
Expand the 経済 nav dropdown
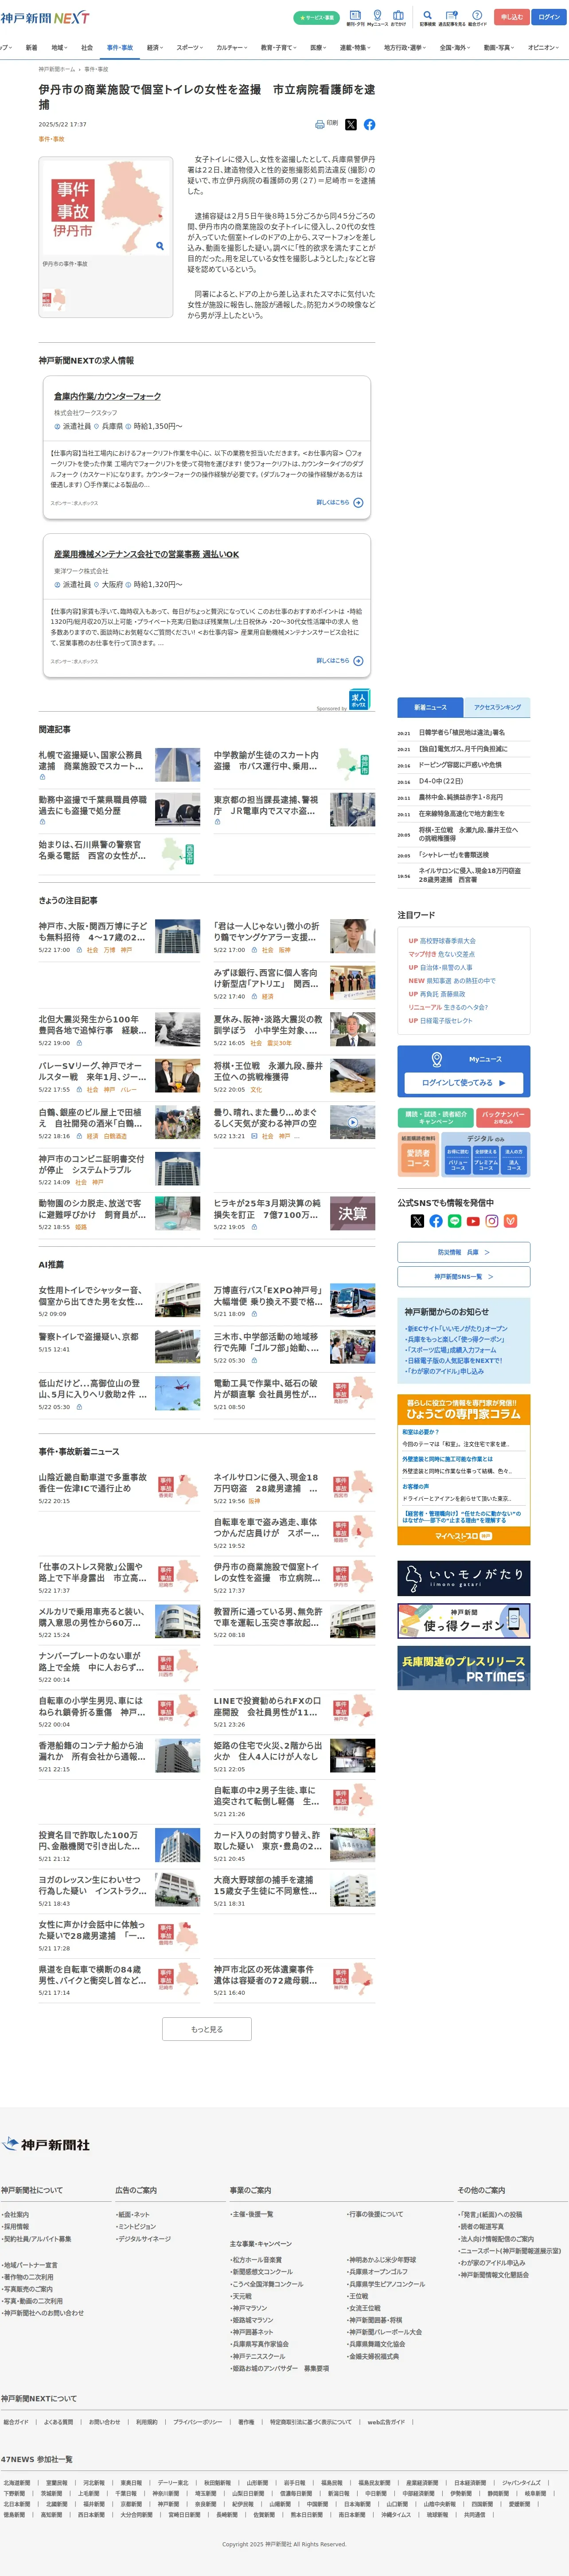(155, 47)
